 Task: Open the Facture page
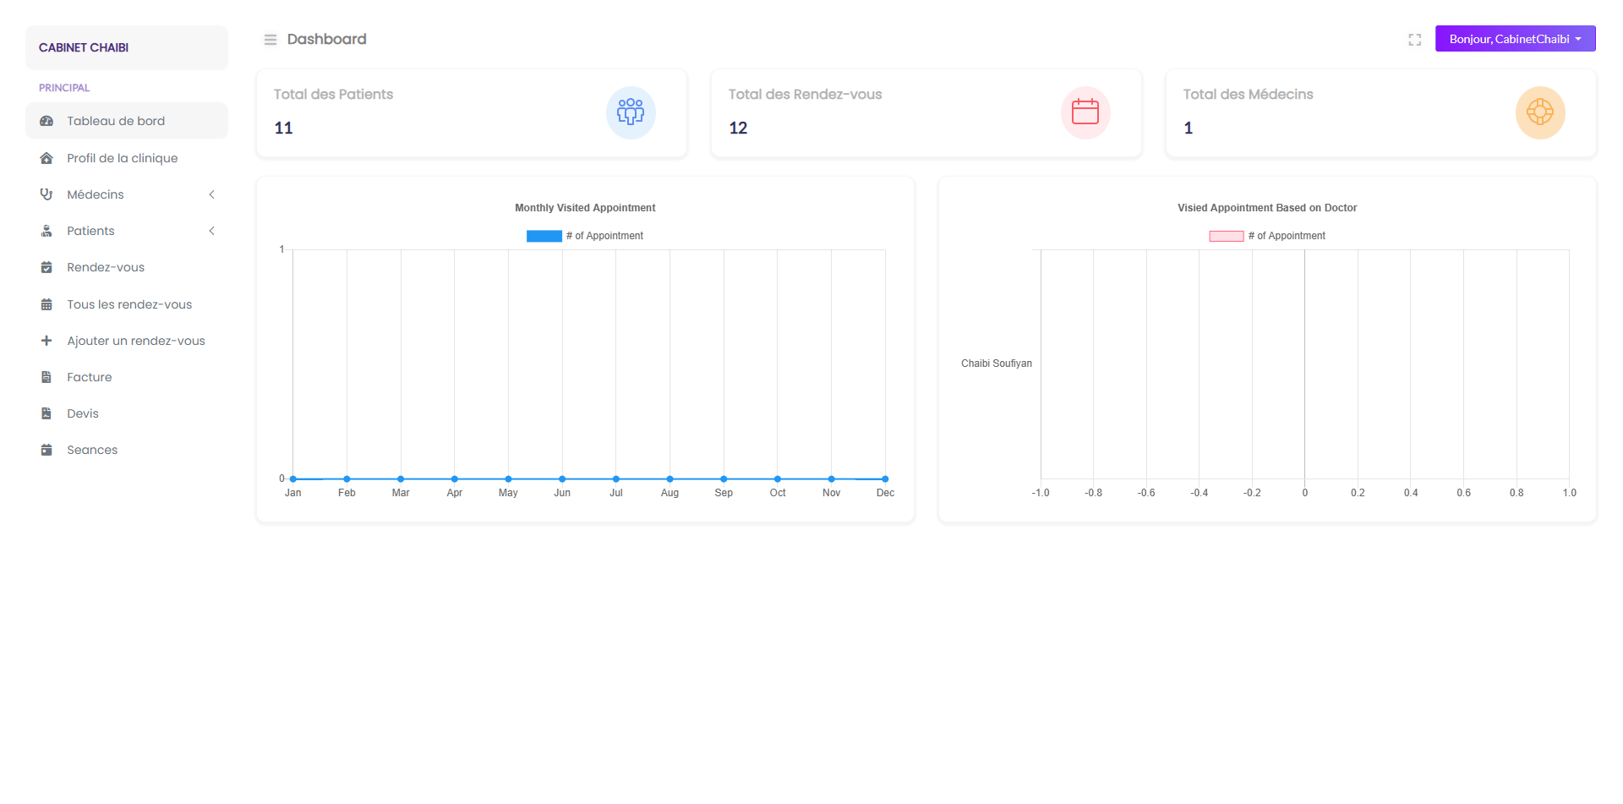pyautogui.click(x=90, y=377)
